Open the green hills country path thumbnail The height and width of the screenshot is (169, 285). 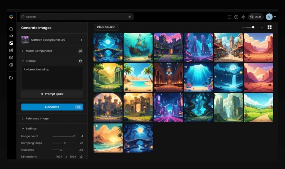click(259, 108)
